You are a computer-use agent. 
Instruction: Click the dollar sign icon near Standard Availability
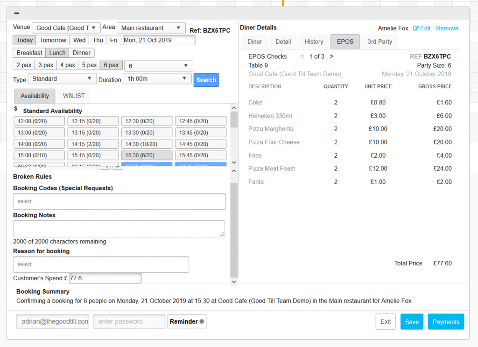click(15, 109)
